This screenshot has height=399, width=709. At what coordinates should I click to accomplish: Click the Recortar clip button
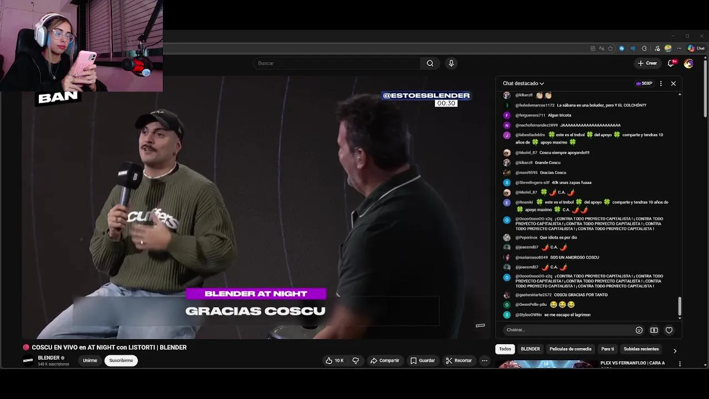tap(459, 361)
